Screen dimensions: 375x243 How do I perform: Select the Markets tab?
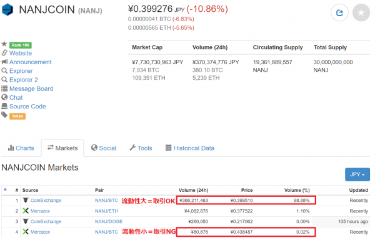62,148
